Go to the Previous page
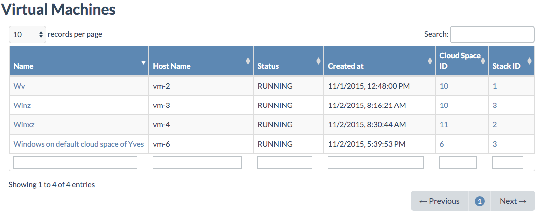Image resolution: width=540 pixels, height=211 pixels. click(x=439, y=201)
